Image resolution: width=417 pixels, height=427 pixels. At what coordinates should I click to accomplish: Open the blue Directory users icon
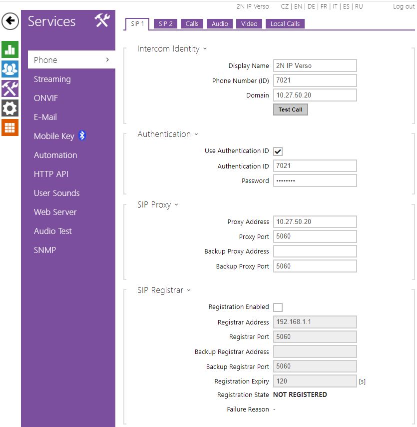pos(10,68)
